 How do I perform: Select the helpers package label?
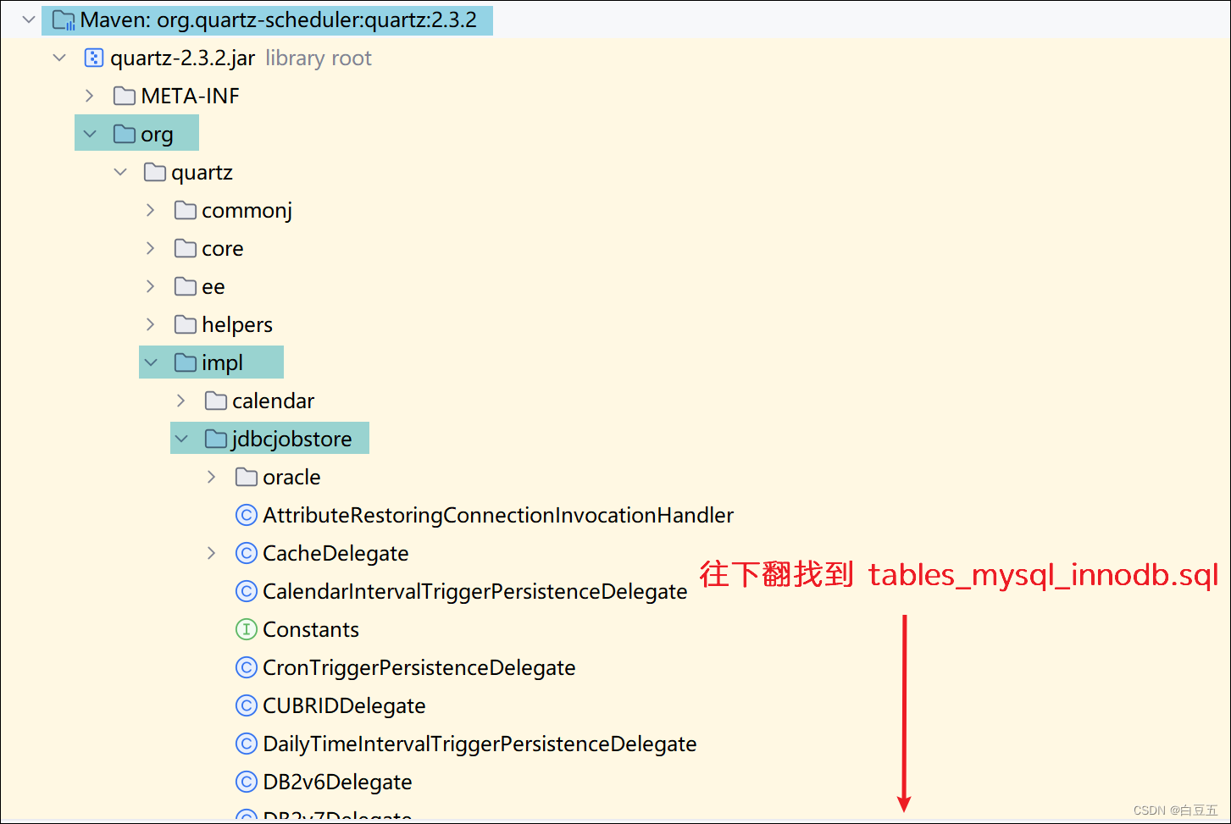(237, 325)
